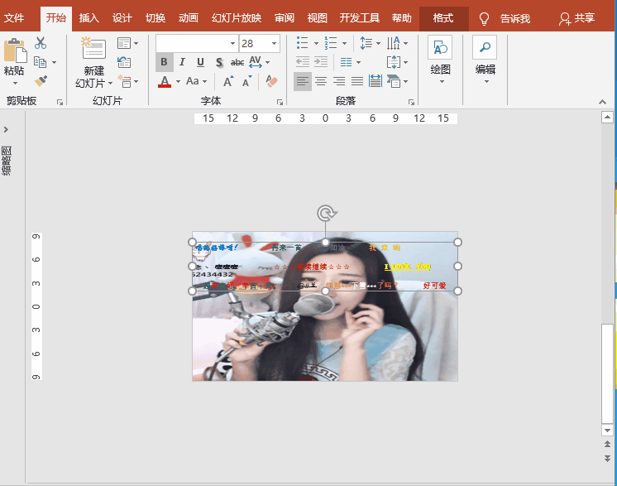Increase font size with large A
The height and width of the screenshot is (486, 617).
pos(228,81)
